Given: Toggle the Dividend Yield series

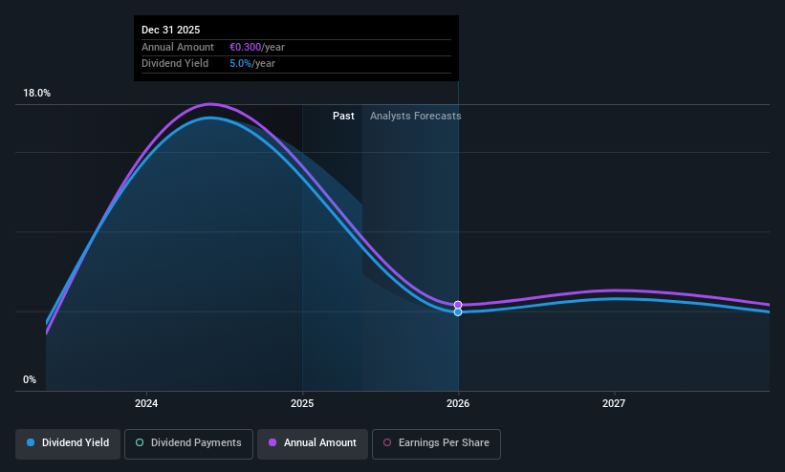Looking at the screenshot, I should click(68, 444).
